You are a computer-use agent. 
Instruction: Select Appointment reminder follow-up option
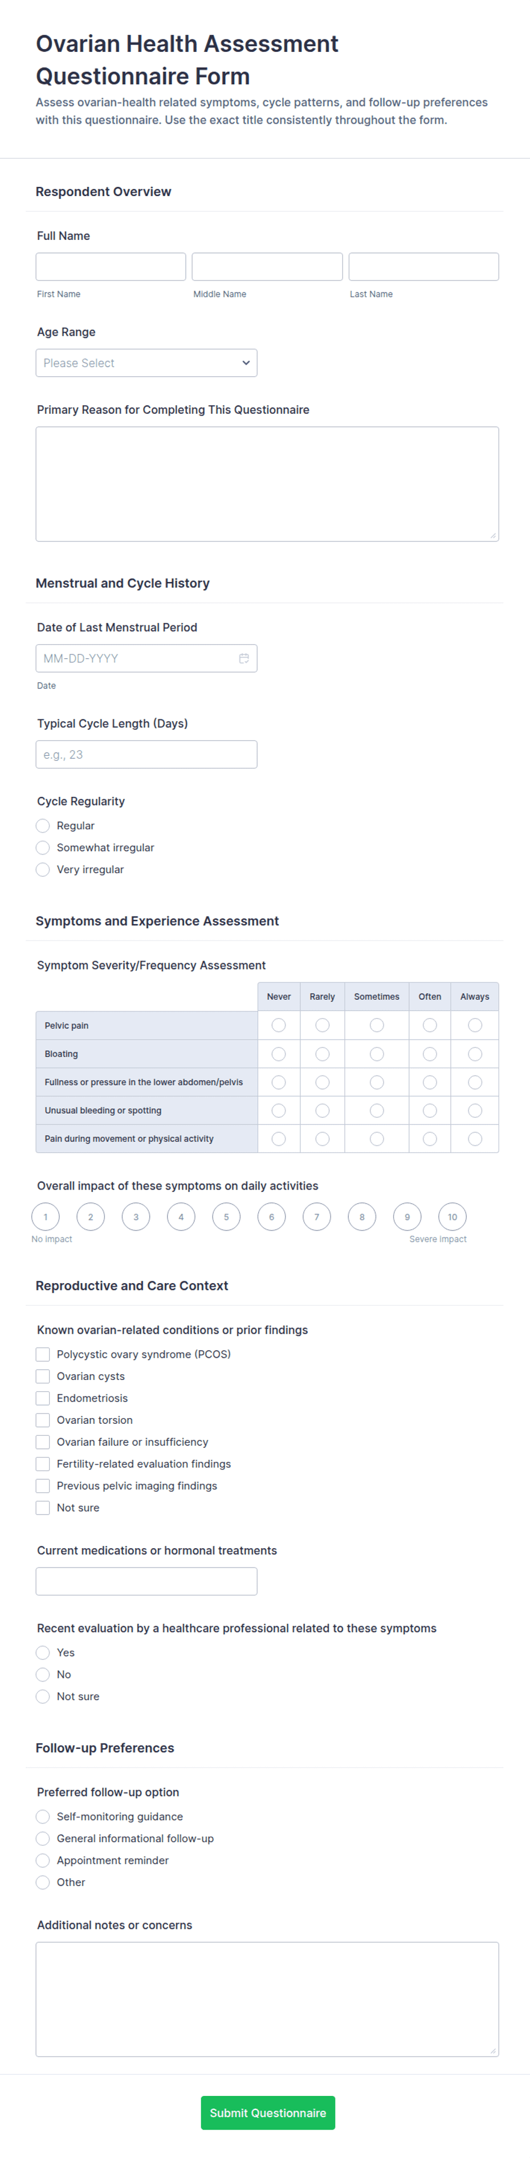pyautogui.click(x=43, y=1860)
